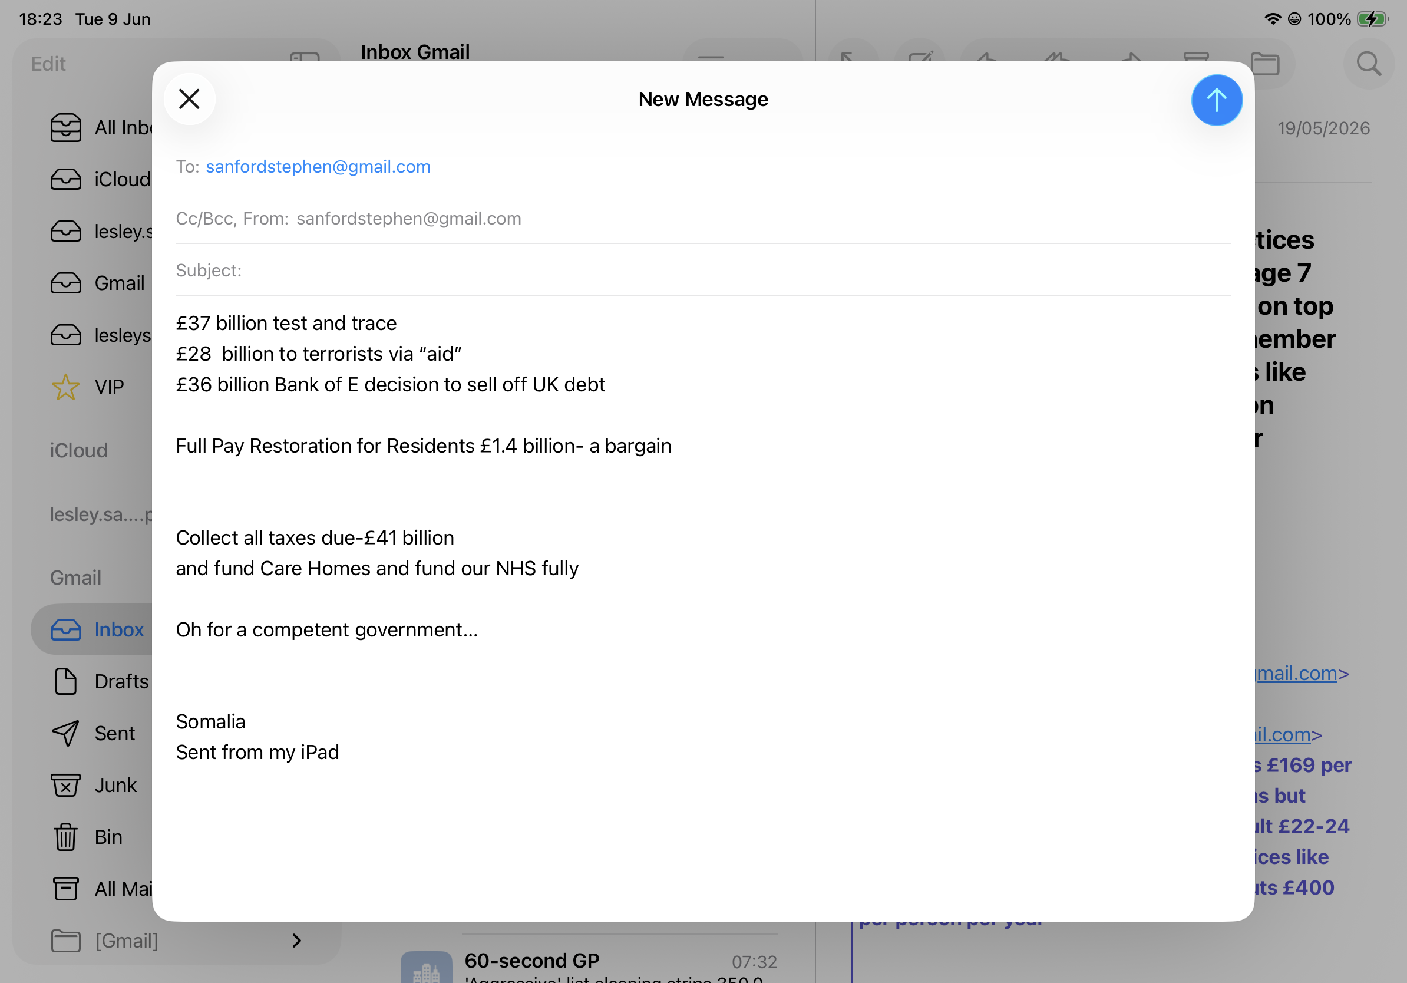Select the Drafts folder icon

point(65,681)
